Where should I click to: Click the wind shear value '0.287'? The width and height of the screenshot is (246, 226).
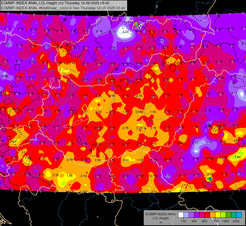pyautogui.click(x=126, y=144)
